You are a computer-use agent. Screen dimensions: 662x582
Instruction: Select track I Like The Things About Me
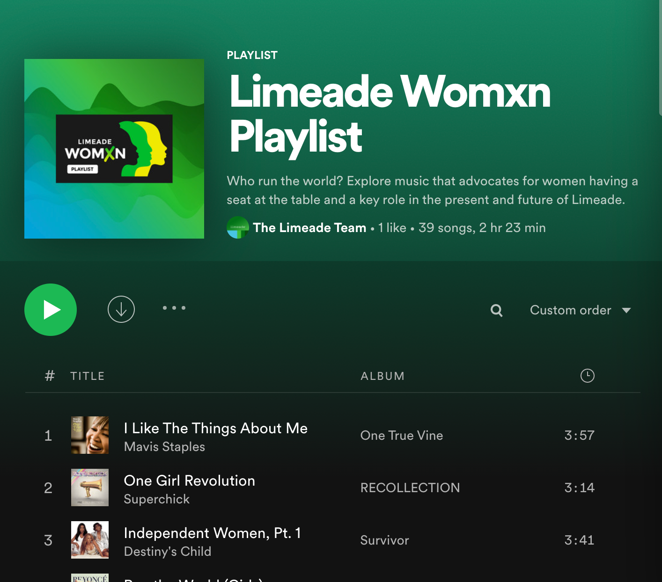(x=216, y=428)
